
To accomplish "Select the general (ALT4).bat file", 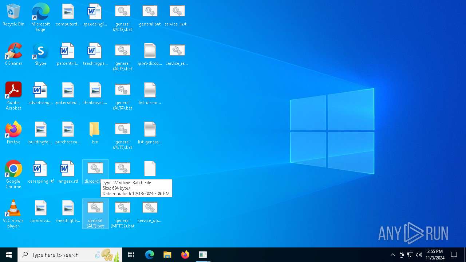I will [x=122, y=96].
